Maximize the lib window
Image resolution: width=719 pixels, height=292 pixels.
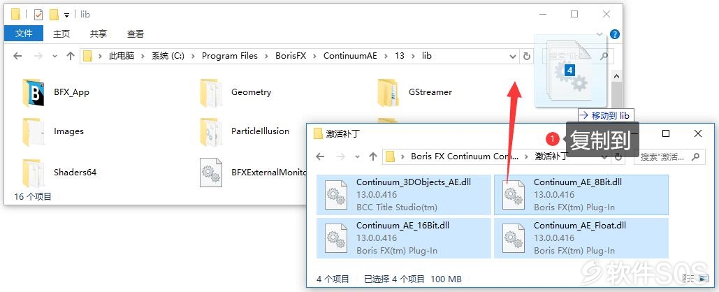click(574, 14)
